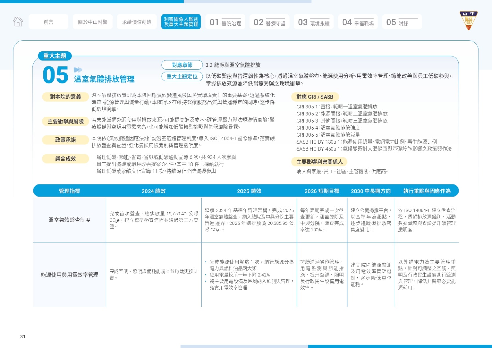
Task: Open the 03 環境永續 tab
Action: [x=314, y=22]
